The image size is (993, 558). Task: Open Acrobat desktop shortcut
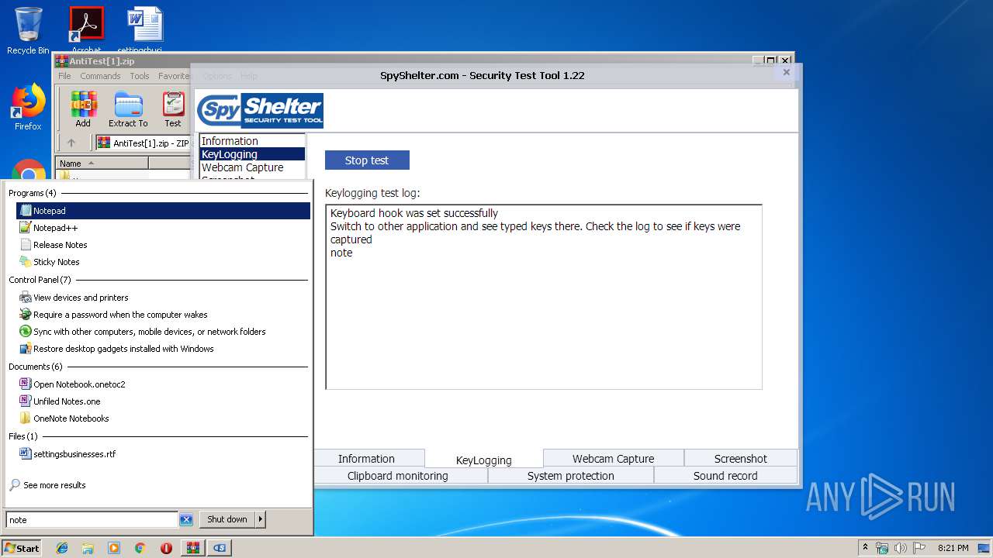[86, 29]
